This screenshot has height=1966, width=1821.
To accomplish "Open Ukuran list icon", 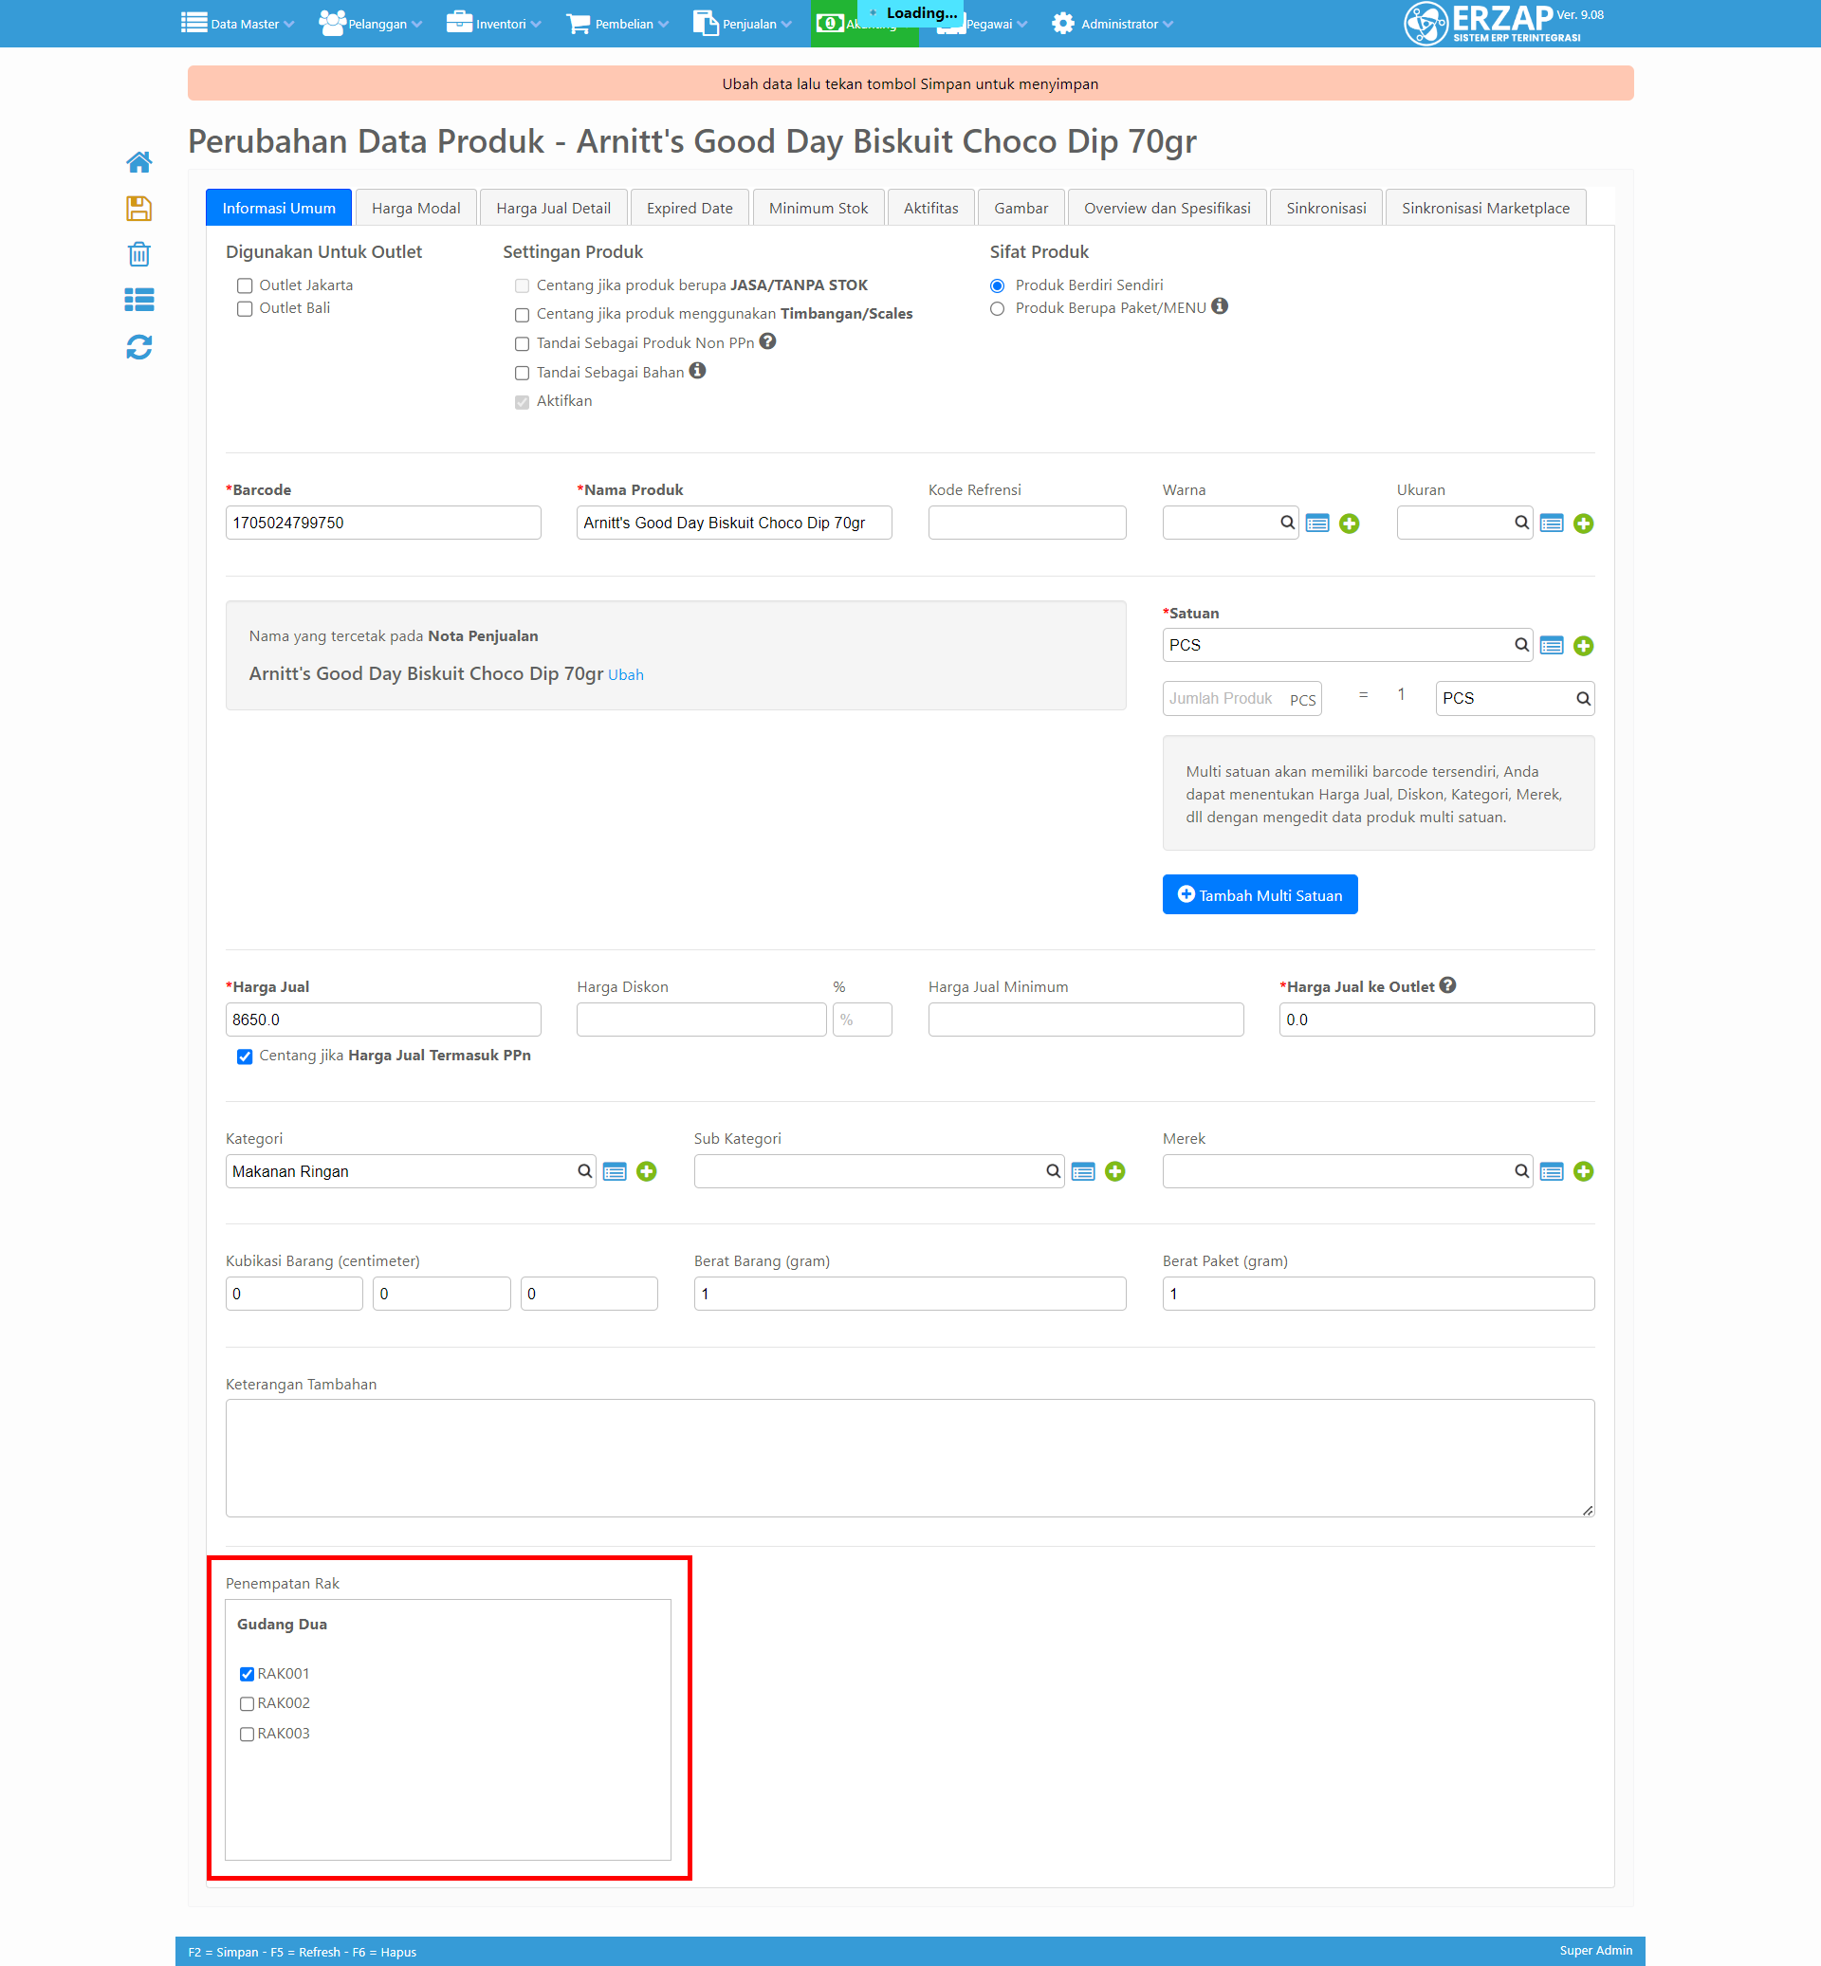I will 1552,524.
